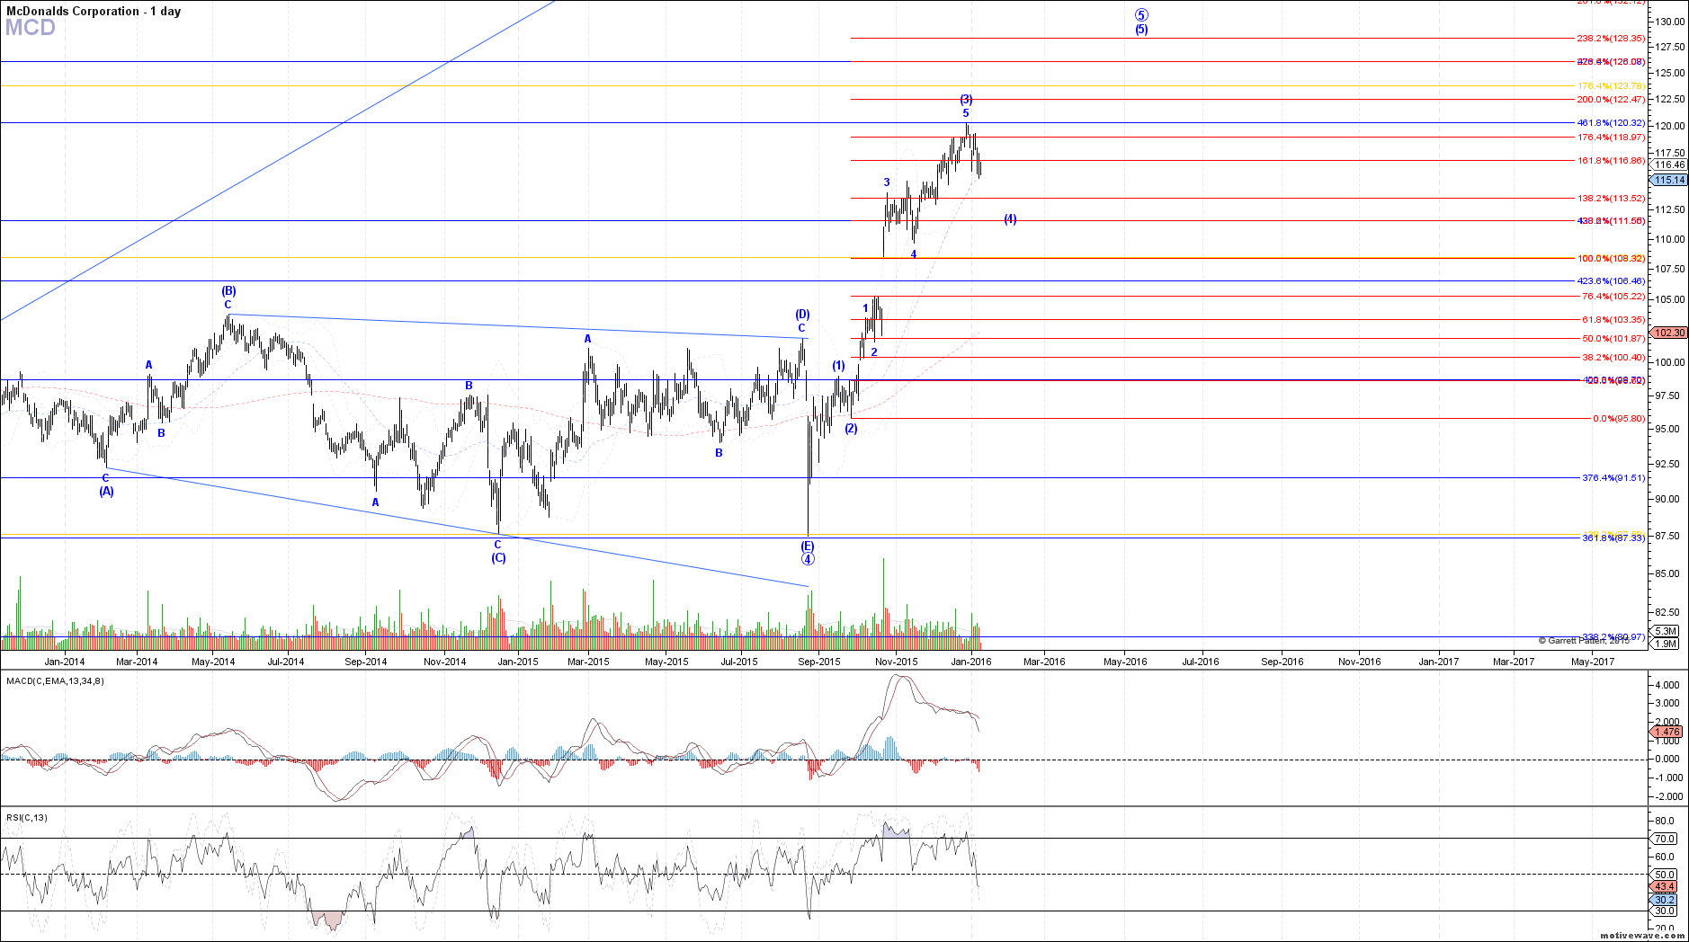Select the Sep-2015 date axis label
This screenshot has width=1689, height=942.
coord(819,662)
